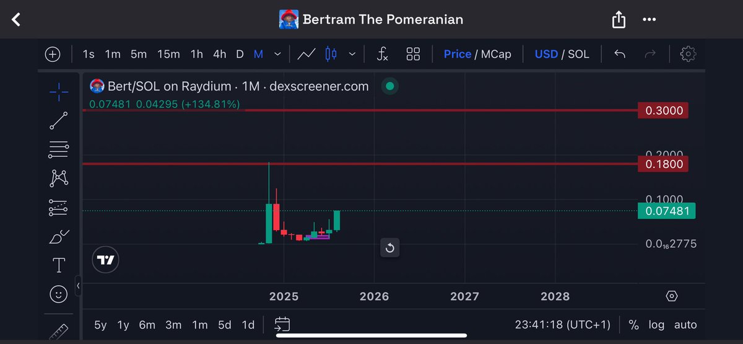Select the forecasting and measurement tool
743x344 pixels.
pyautogui.click(x=59, y=208)
